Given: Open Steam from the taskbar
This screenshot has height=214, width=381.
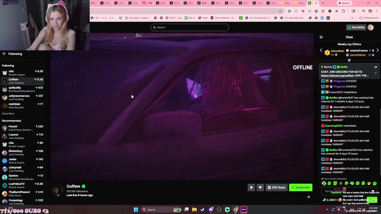Looking at the screenshot, I should click(x=203, y=210).
